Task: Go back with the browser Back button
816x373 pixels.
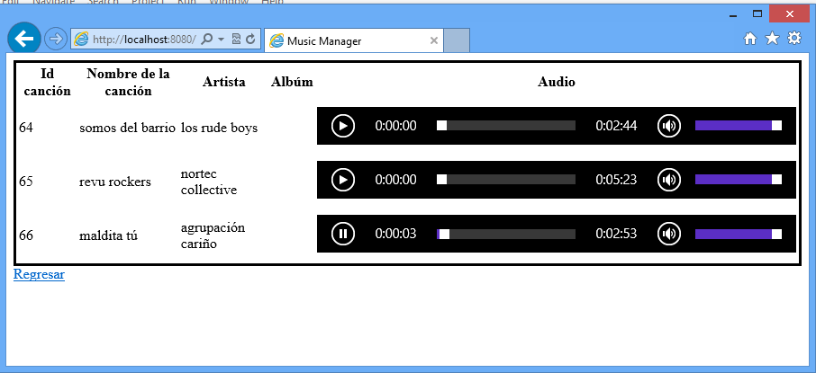Action: pyautogui.click(x=24, y=39)
